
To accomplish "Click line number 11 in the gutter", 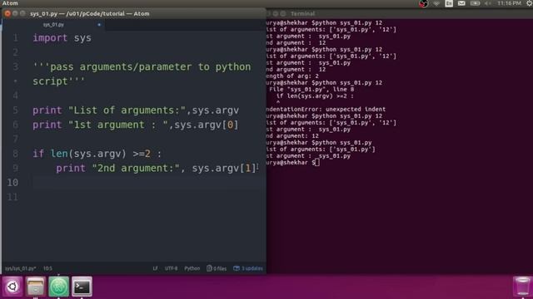I will [12, 198].
